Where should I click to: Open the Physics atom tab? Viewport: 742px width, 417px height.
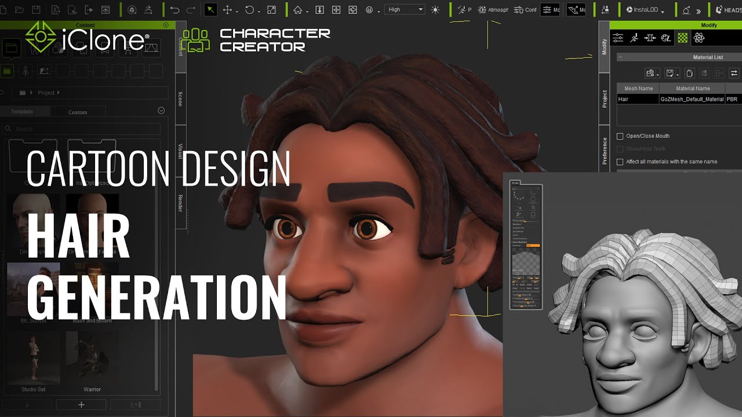coord(699,38)
